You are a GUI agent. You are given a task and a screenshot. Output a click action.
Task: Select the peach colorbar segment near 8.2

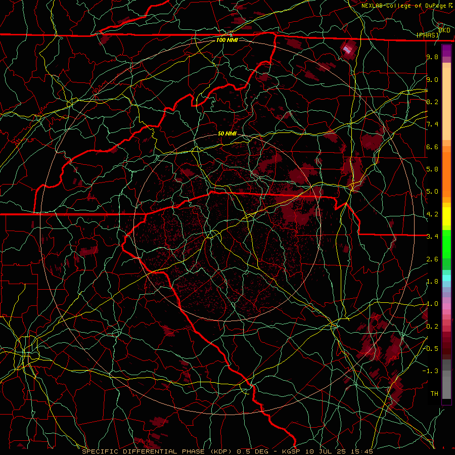click(446, 104)
